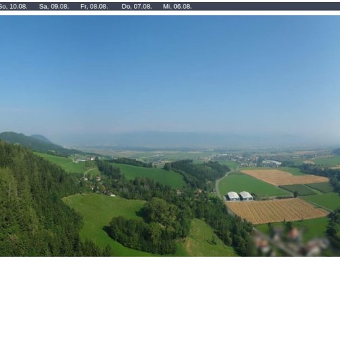Switch to the Do, 07.08. date tab

[x=137, y=7]
